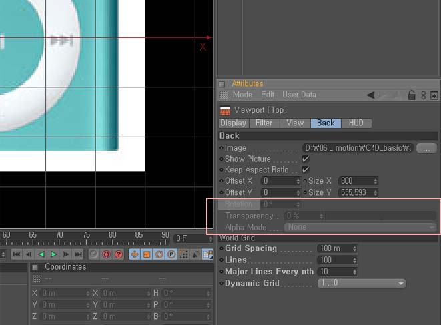Screen dimensions: 441x325
Task: Click the Major Lines Every nth stepper
Action: tap(355, 272)
